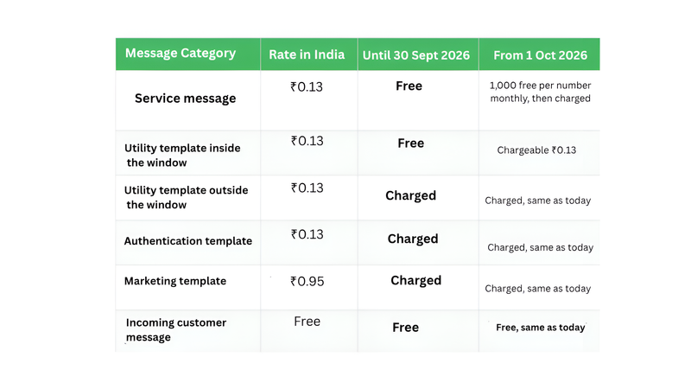Click the ₹0.95 Marketing template rate
Image resolution: width=691 pixels, height=389 pixels.
click(x=307, y=282)
